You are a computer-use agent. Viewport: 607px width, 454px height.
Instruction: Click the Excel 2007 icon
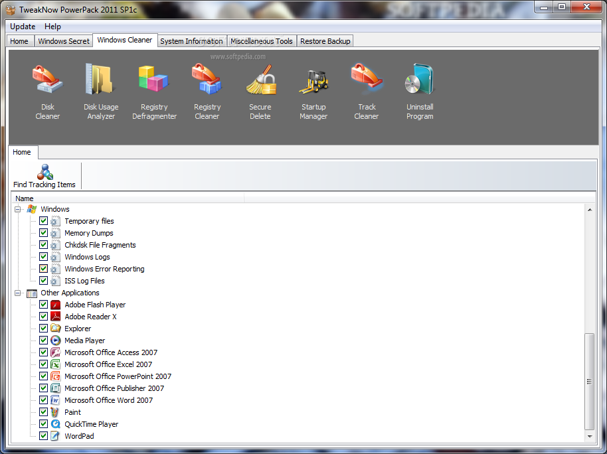(56, 364)
